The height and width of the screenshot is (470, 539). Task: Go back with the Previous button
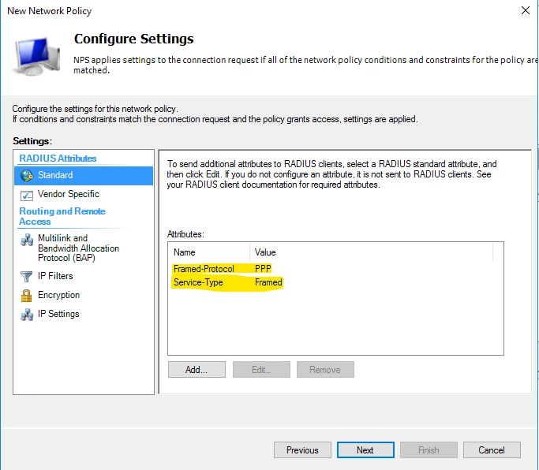click(x=302, y=450)
